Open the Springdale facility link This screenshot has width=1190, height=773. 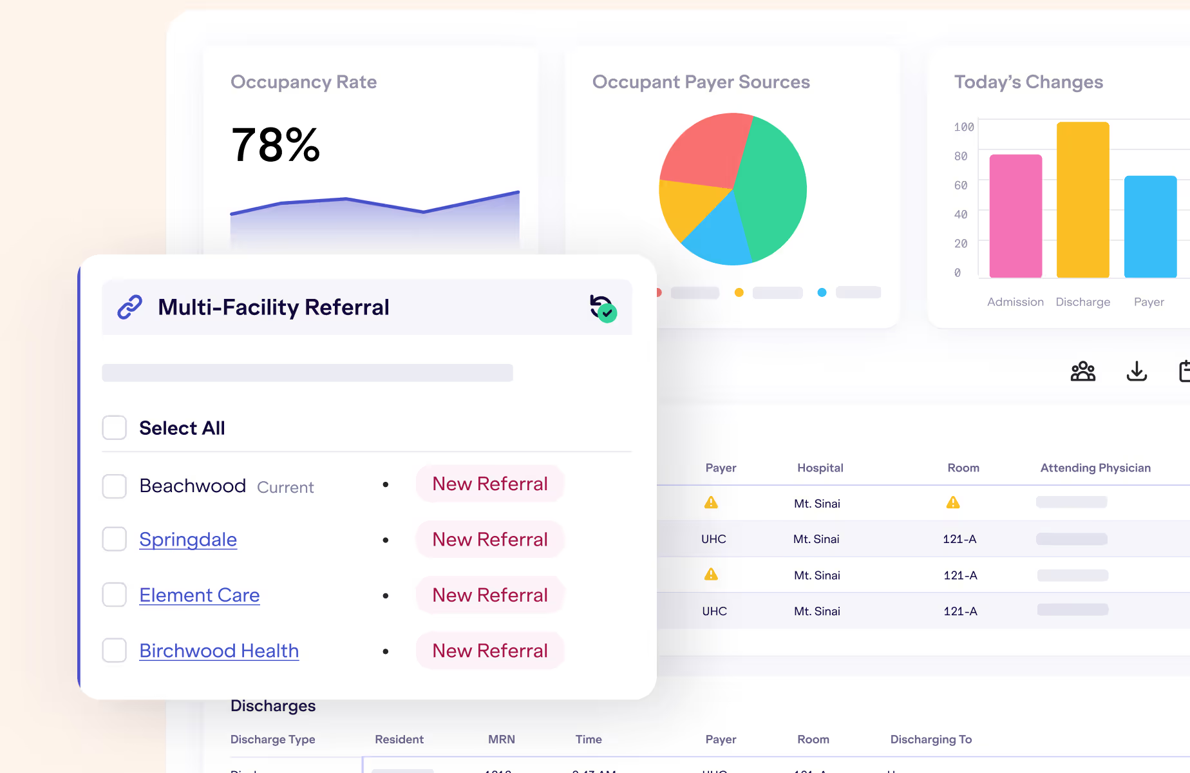[188, 539]
